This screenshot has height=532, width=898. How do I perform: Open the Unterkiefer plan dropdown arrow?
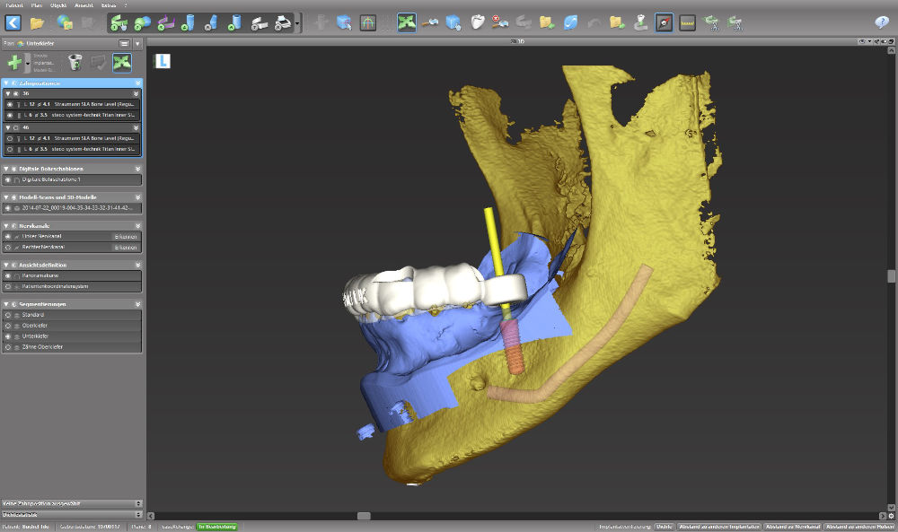tap(137, 43)
